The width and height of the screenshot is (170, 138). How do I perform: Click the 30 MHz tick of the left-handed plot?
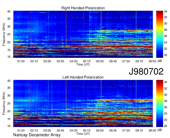(x=9, y=95)
